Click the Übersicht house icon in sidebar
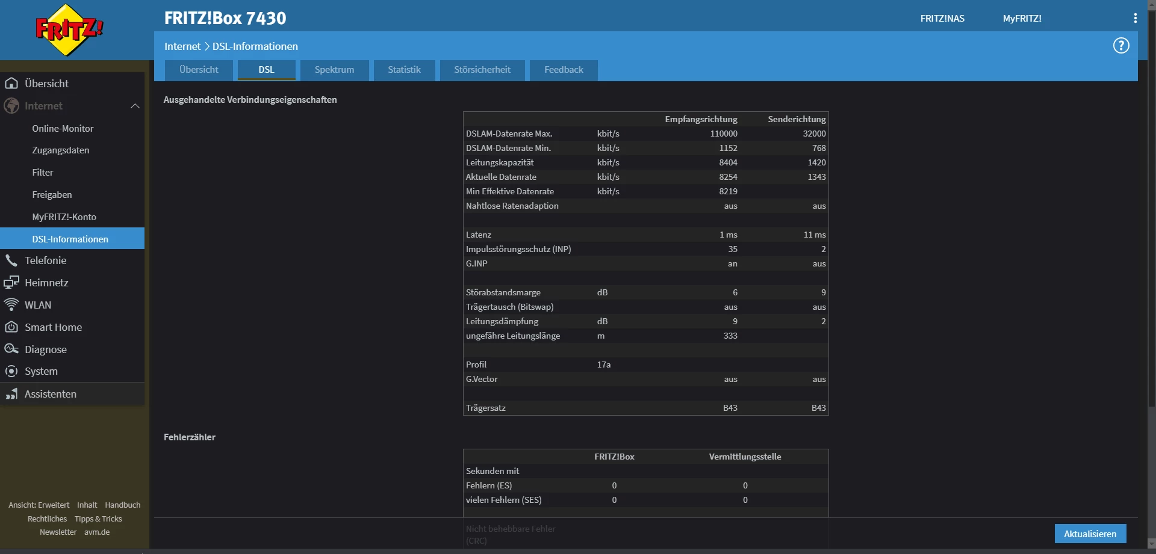 click(11, 83)
